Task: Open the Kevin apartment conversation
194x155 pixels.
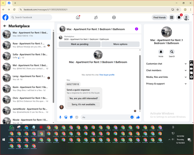Action: click(26, 89)
